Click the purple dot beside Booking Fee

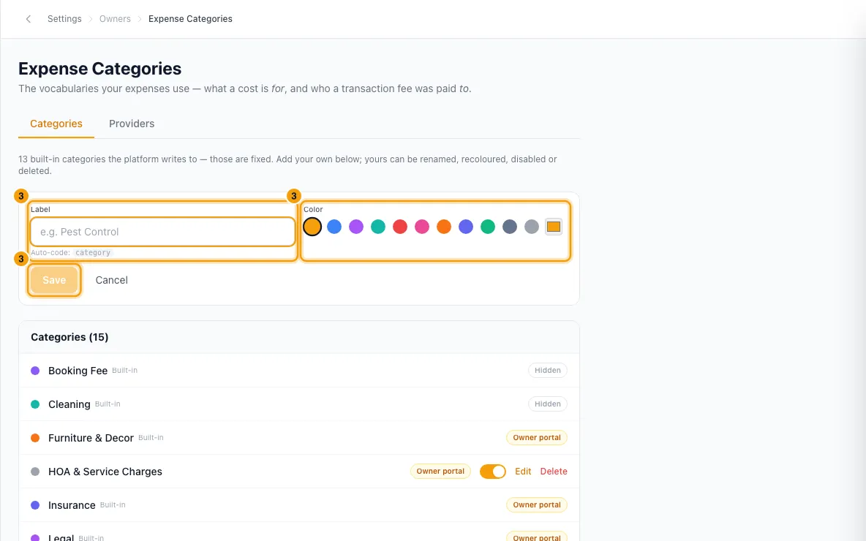coord(35,371)
